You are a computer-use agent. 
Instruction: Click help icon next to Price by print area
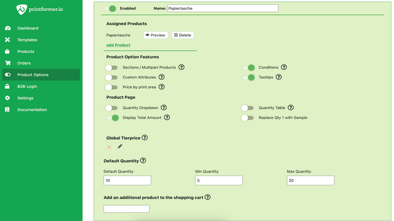tap(161, 87)
